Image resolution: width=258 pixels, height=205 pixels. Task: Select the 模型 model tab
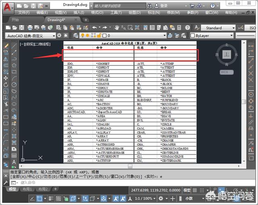[12, 189]
